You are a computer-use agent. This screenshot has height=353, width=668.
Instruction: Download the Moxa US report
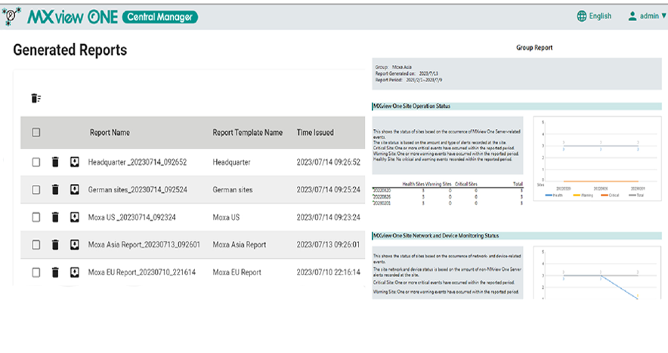[74, 217]
